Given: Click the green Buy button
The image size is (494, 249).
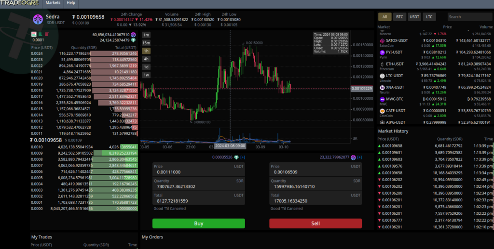Looking at the screenshot, I should point(198,223).
